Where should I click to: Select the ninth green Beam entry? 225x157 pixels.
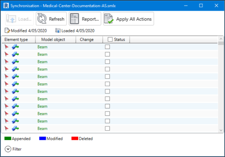click(x=42, y=106)
